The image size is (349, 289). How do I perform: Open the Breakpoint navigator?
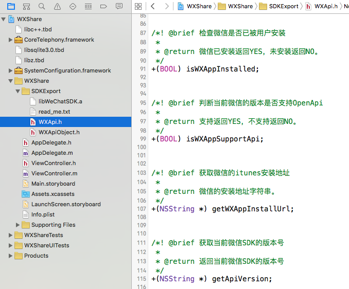(103, 6)
